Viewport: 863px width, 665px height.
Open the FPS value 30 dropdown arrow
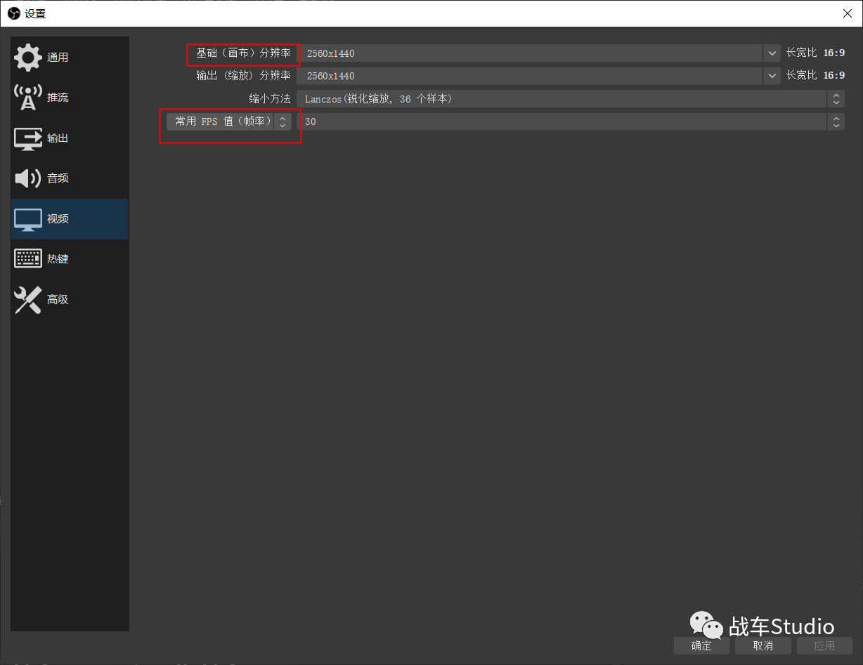tap(836, 121)
